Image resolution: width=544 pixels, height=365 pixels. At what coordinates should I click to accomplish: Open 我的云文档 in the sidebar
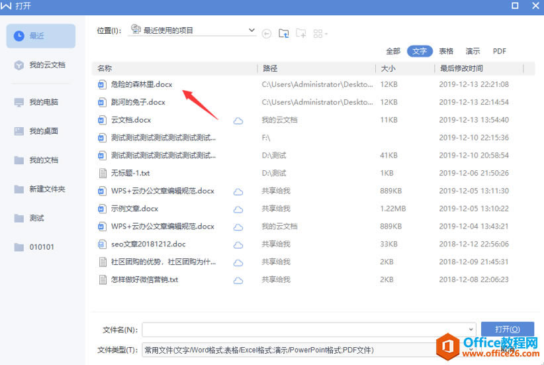[41, 65]
